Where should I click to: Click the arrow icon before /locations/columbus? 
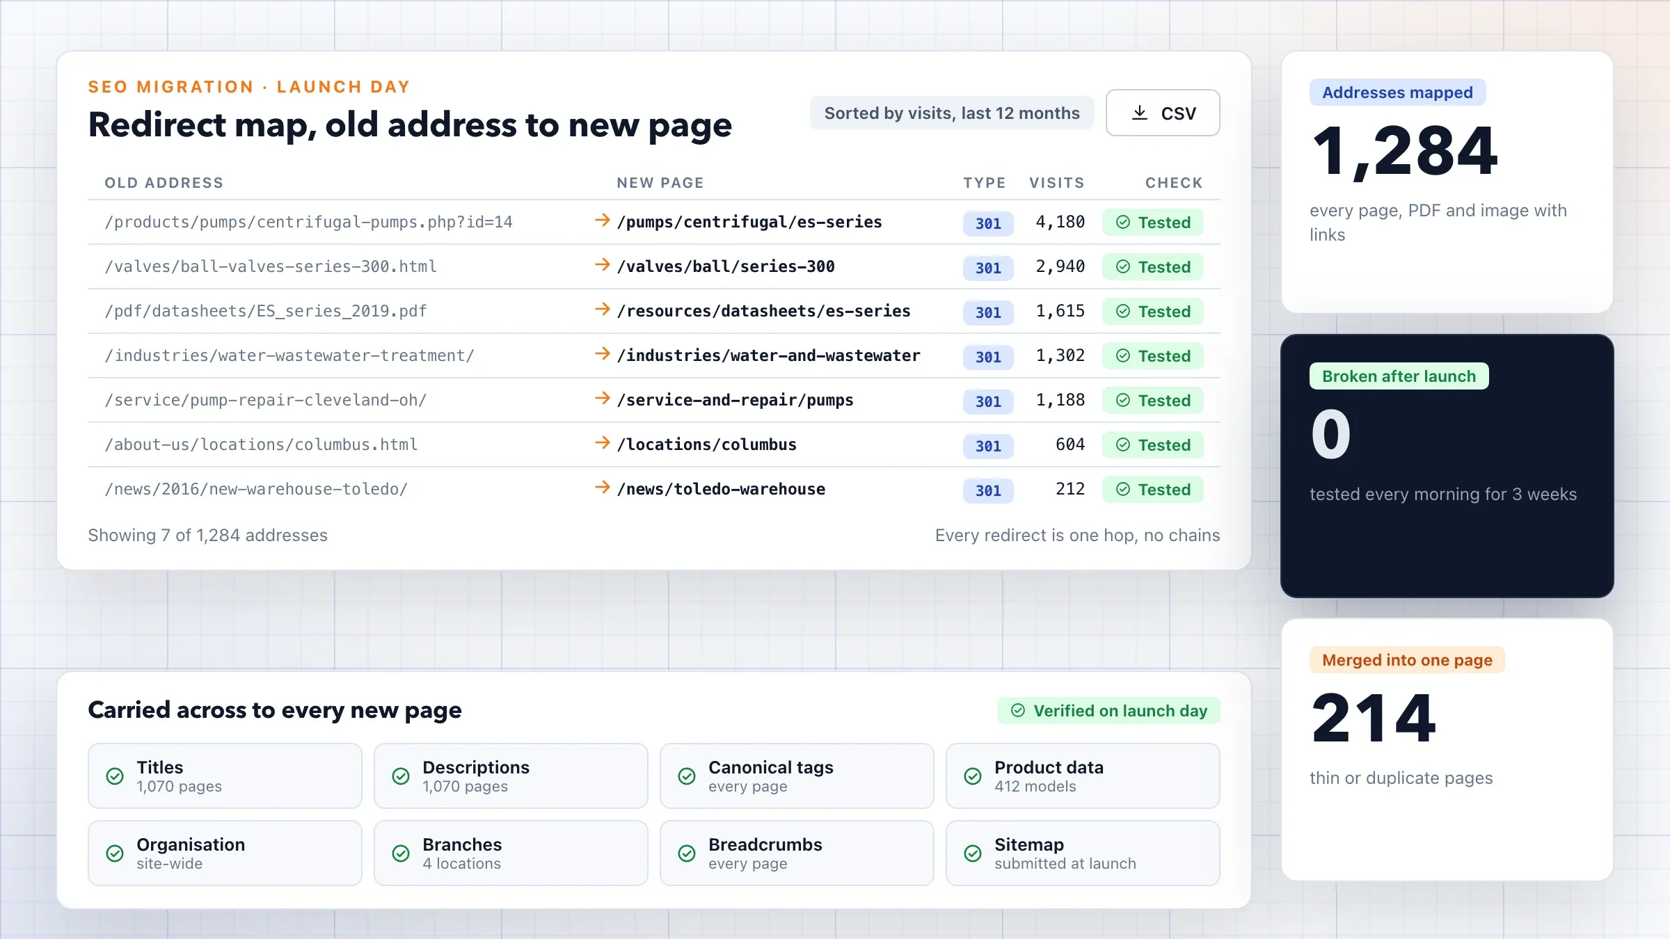coord(603,443)
